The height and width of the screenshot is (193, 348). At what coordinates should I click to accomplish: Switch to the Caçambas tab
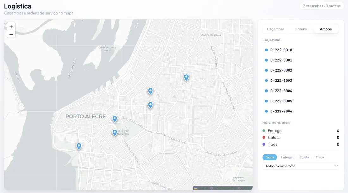pos(276,29)
